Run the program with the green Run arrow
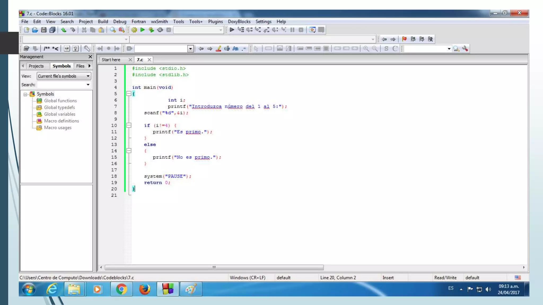543x305 pixels. coord(143,30)
